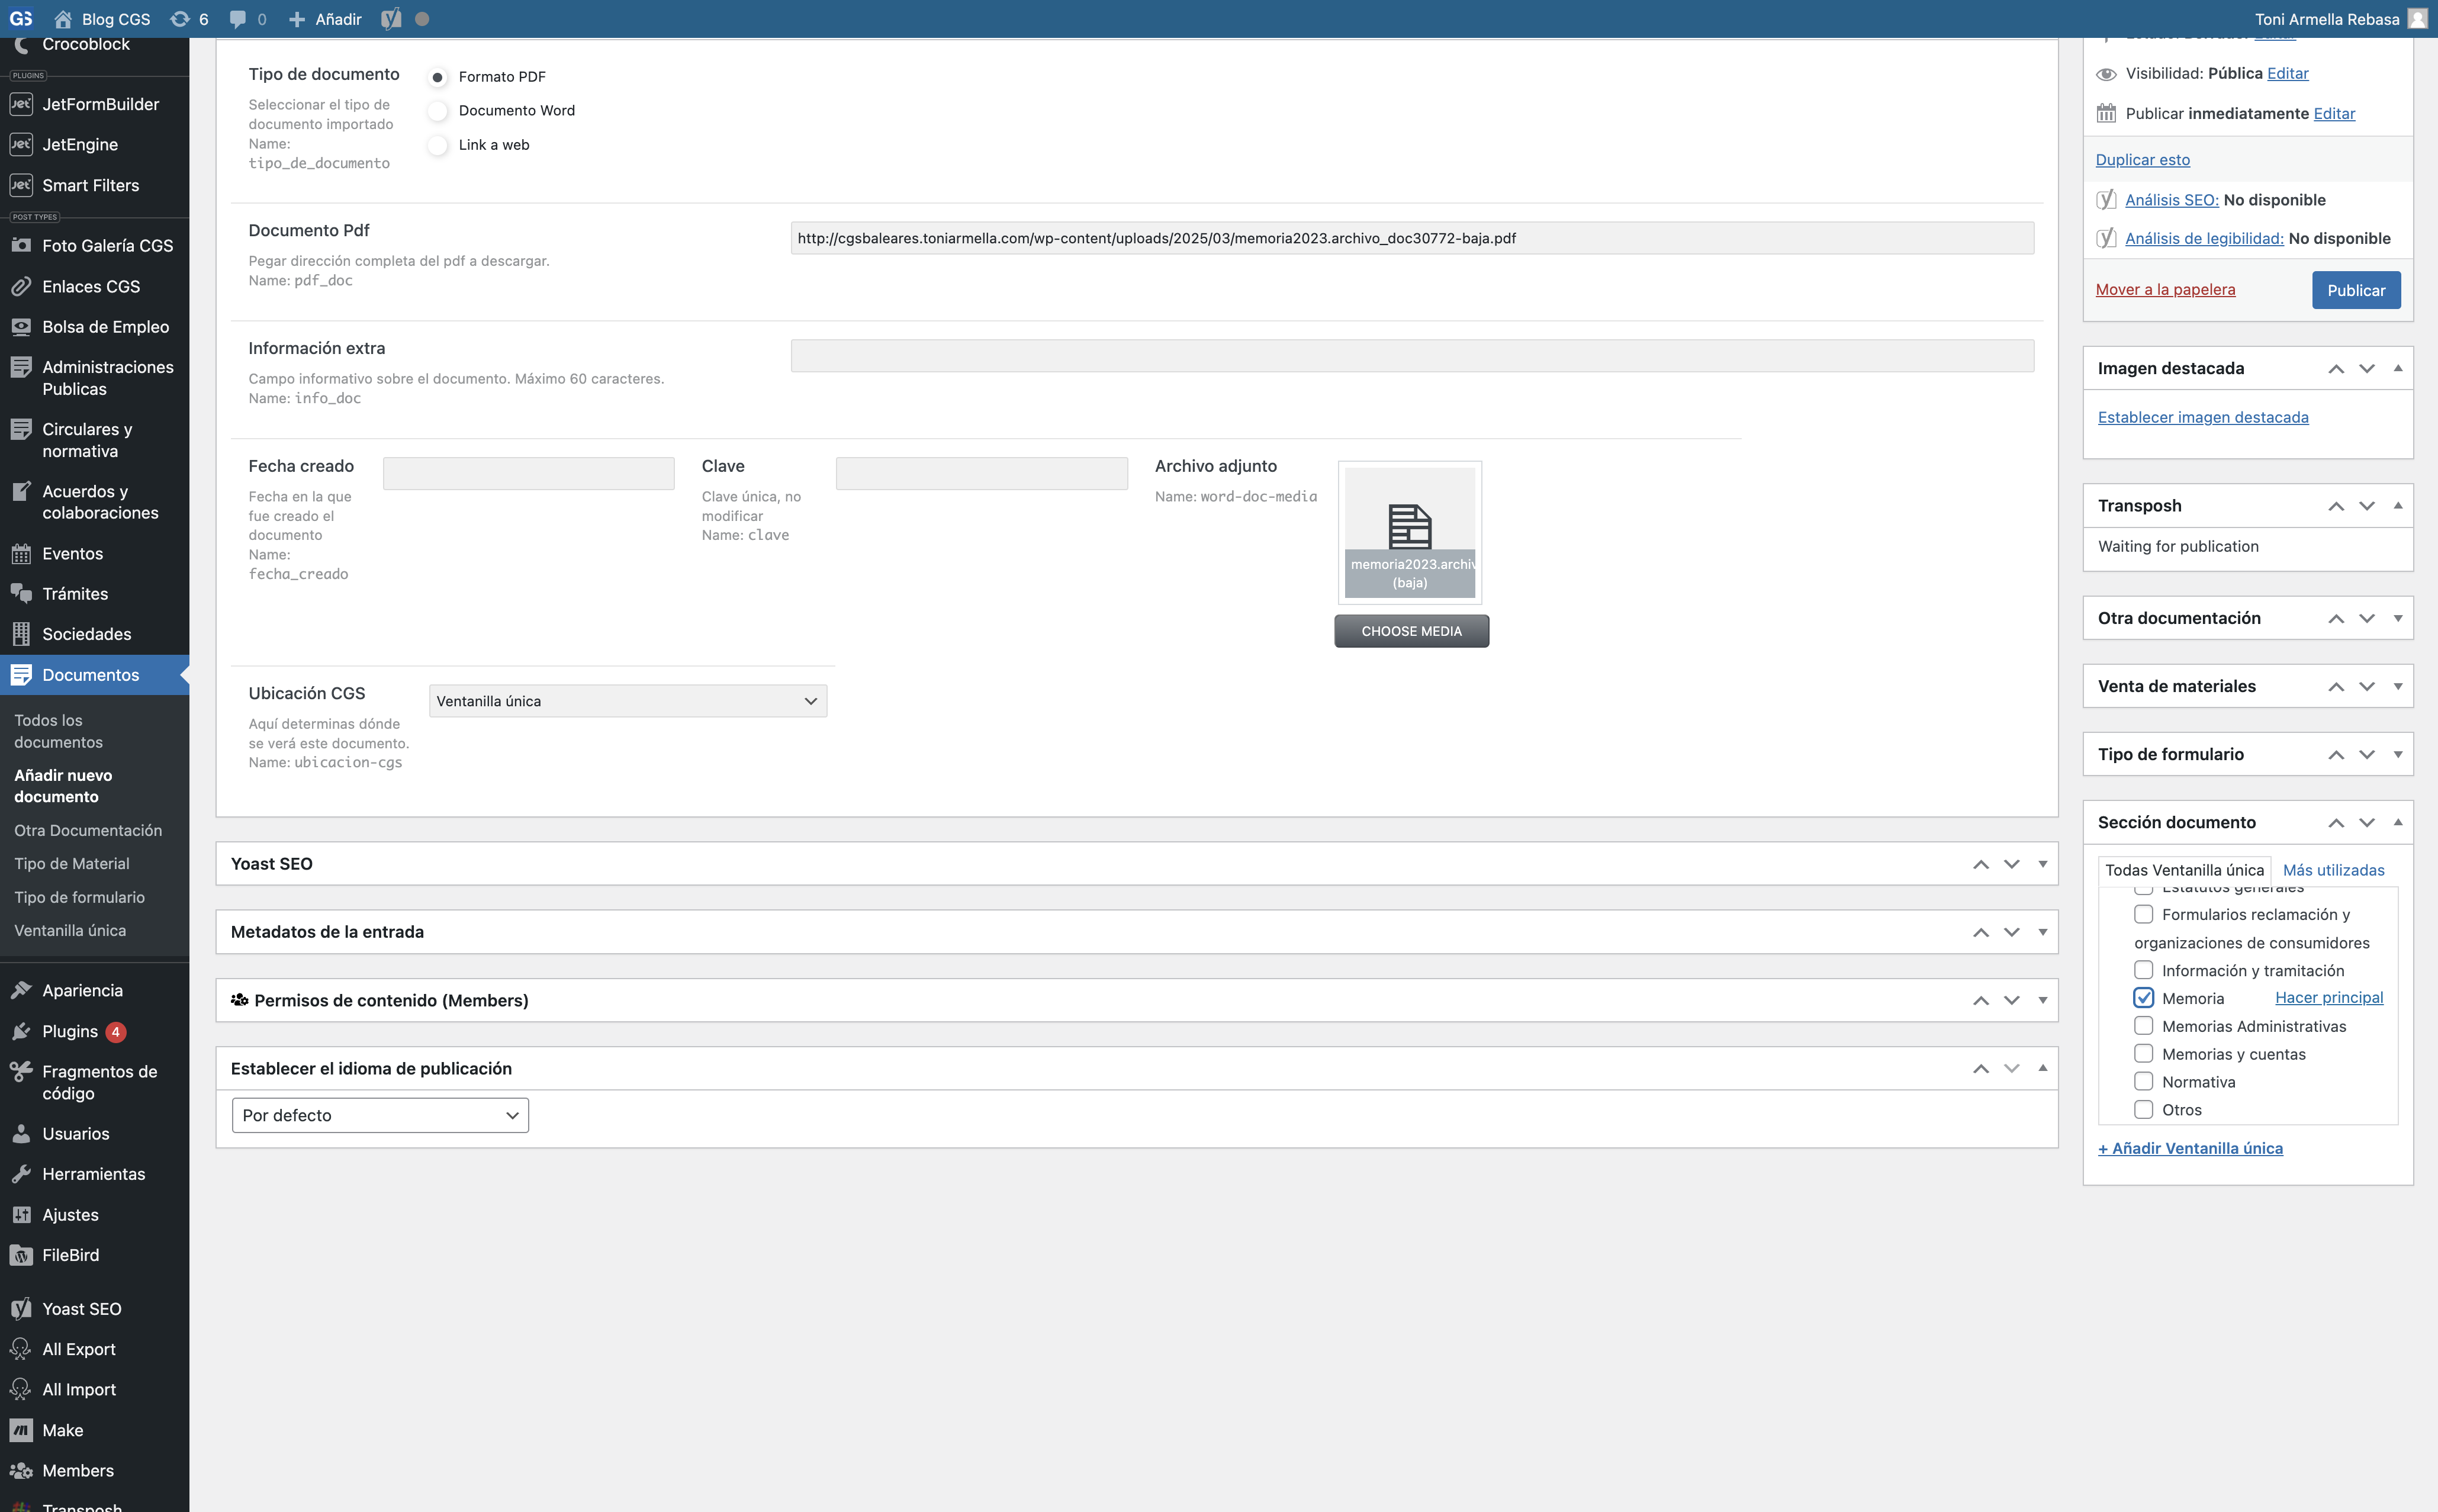
Task: Check Memorias Administrativas checkbox
Action: pyautogui.click(x=2143, y=1026)
